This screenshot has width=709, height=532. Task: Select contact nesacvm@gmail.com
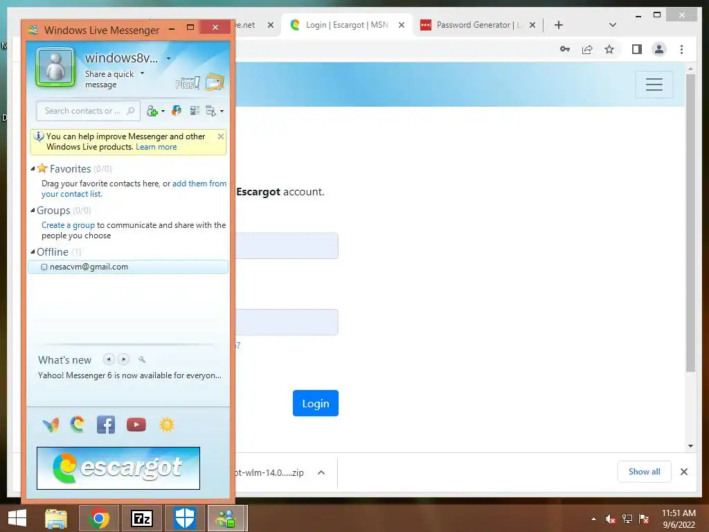pyautogui.click(x=128, y=267)
